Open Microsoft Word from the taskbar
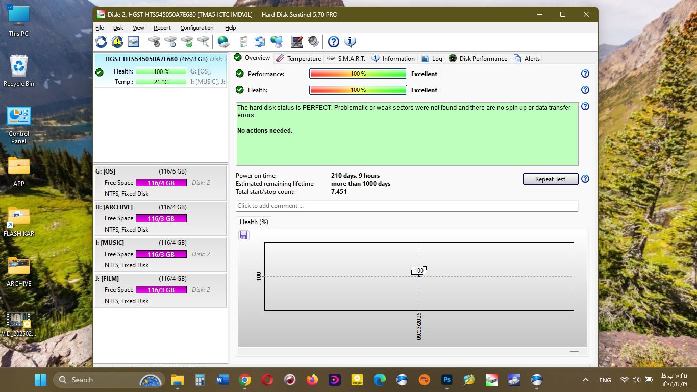Viewport: 697px width, 392px height. coord(222,380)
